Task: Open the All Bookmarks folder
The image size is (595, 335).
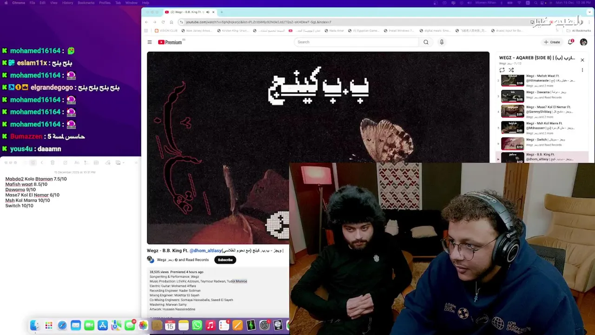Action: [579, 31]
